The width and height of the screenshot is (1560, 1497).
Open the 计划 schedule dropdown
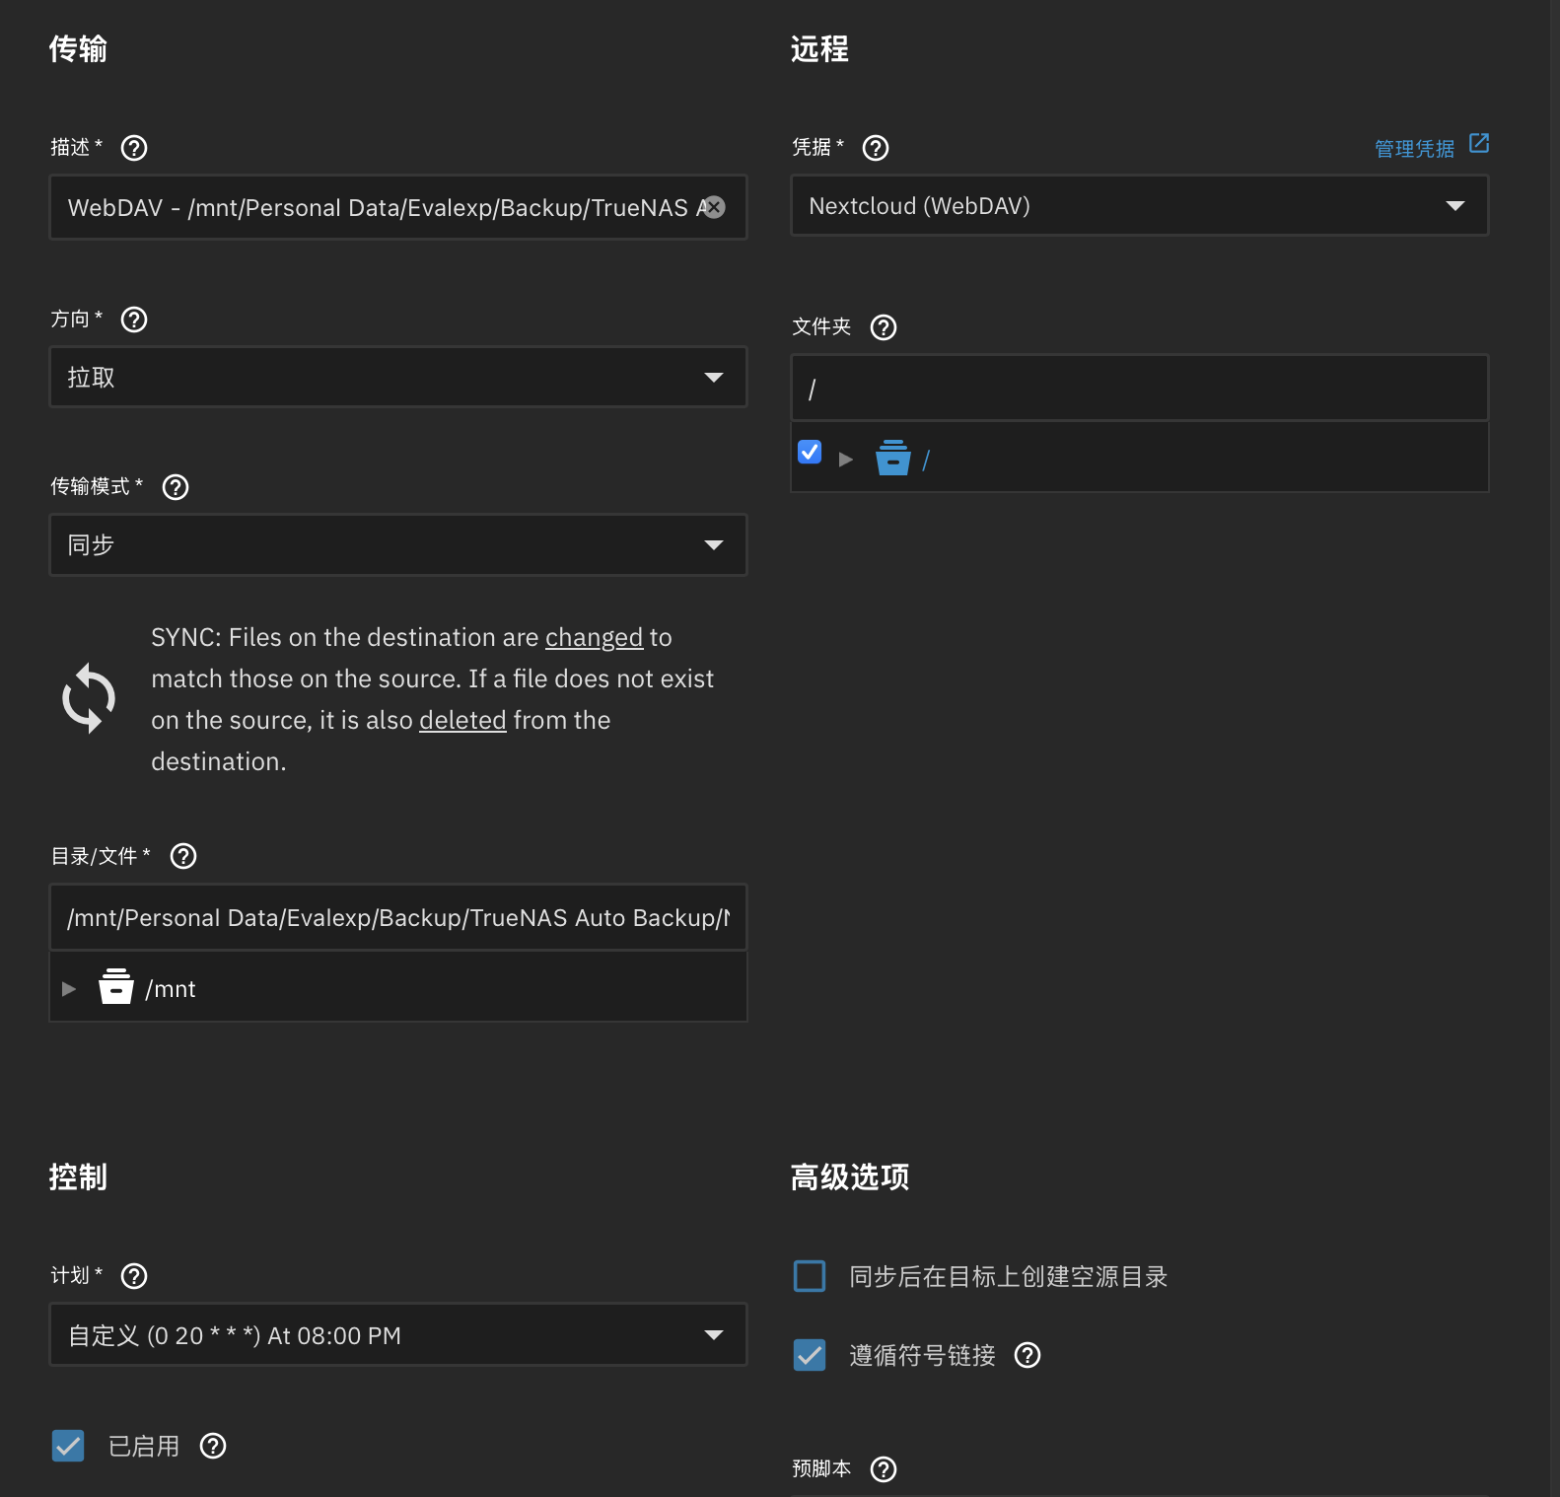click(397, 1335)
